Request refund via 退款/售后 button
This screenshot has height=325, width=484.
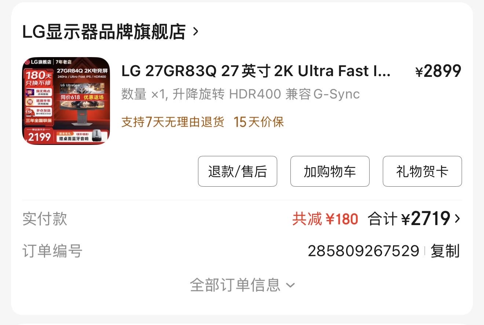(x=238, y=171)
